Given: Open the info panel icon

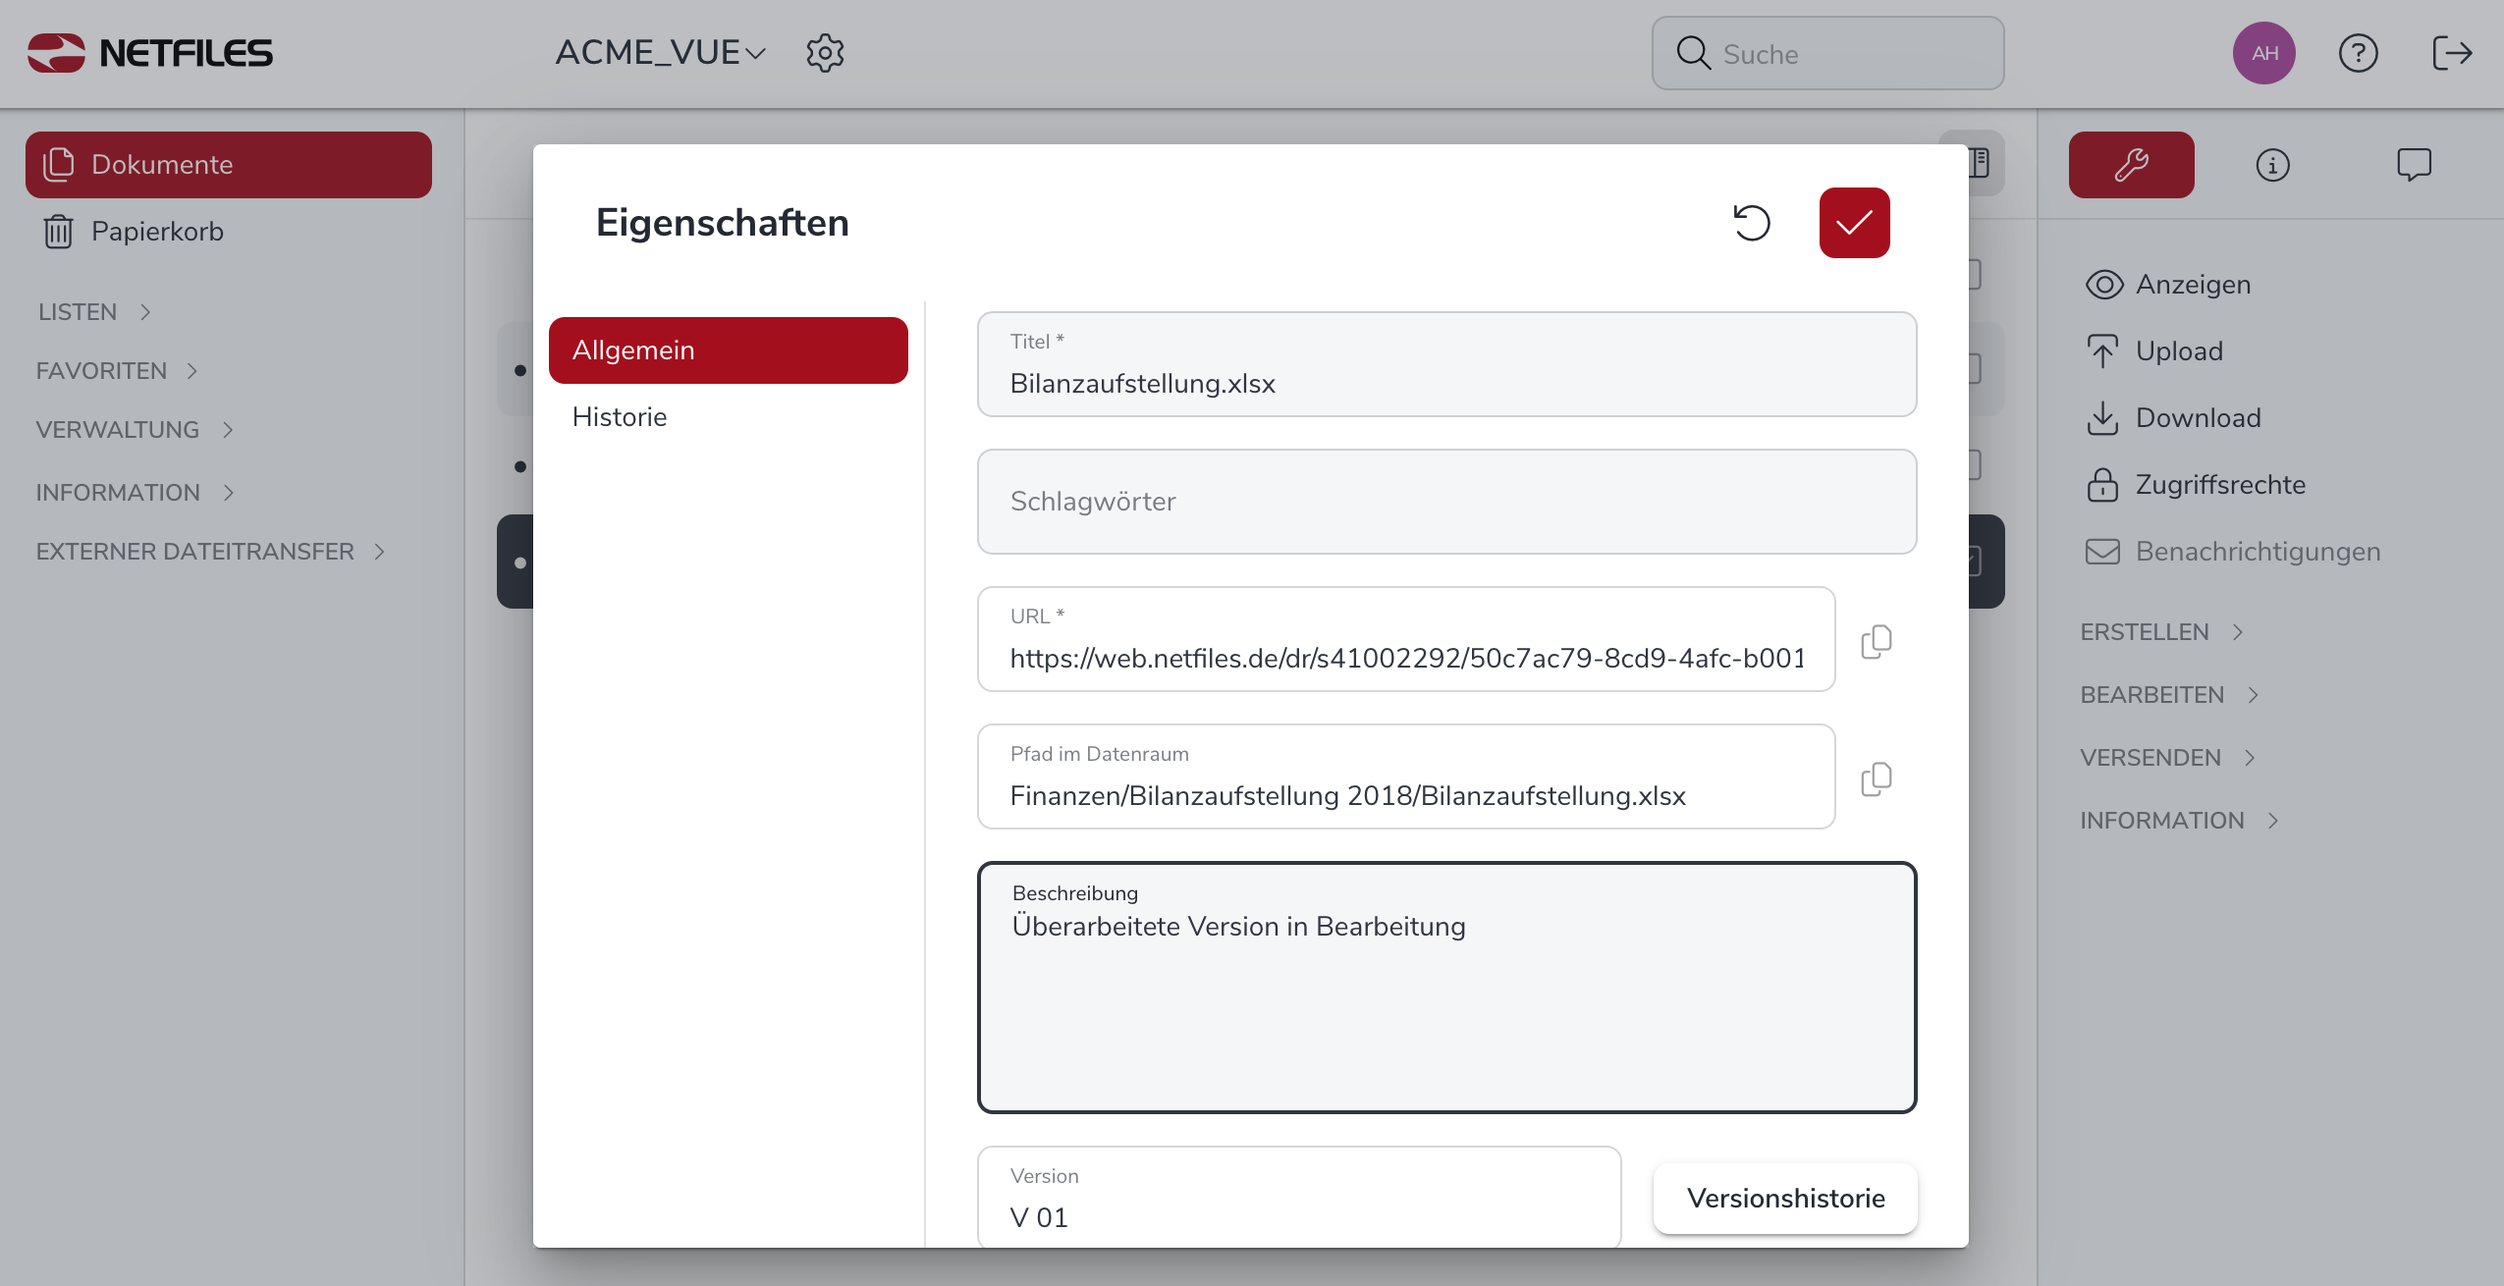Looking at the screenshot, I should click(x=2272, y=165).
